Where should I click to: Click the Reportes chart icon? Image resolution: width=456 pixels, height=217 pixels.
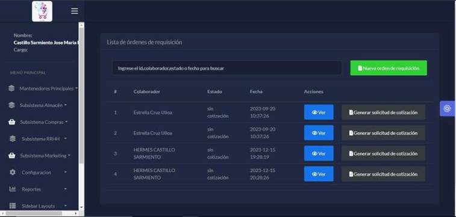[x=13, y=189]
